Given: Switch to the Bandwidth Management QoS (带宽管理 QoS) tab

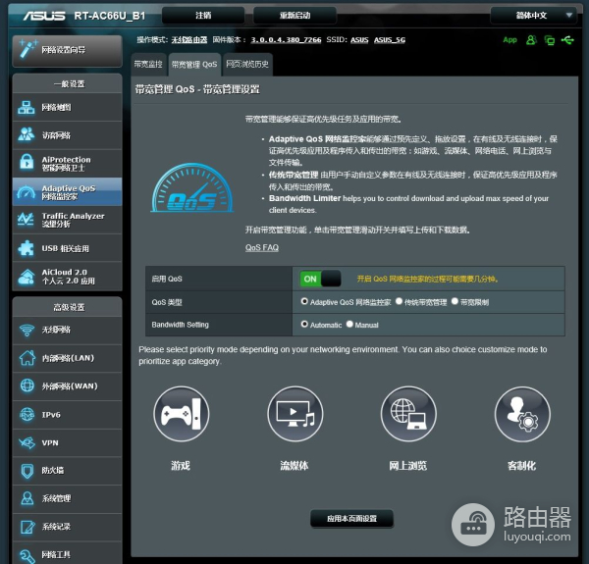Looking at the screenshot, I should pyautogui.click(x=194, y=65).
